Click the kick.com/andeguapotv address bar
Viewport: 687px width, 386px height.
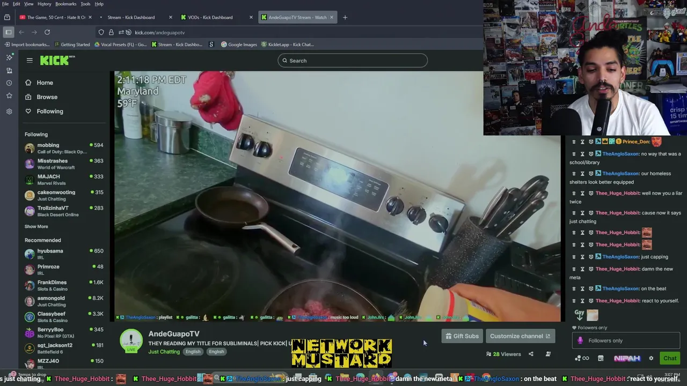pyautogui.click(x=159, y=32)
